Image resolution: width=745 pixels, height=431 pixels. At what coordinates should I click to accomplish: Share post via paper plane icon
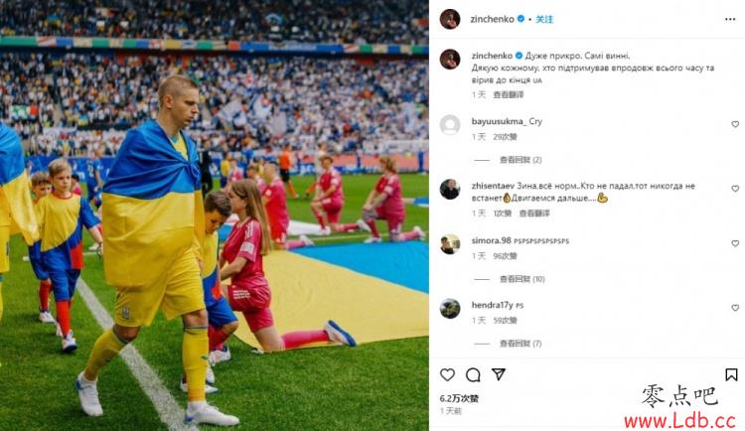click(499, 374)
